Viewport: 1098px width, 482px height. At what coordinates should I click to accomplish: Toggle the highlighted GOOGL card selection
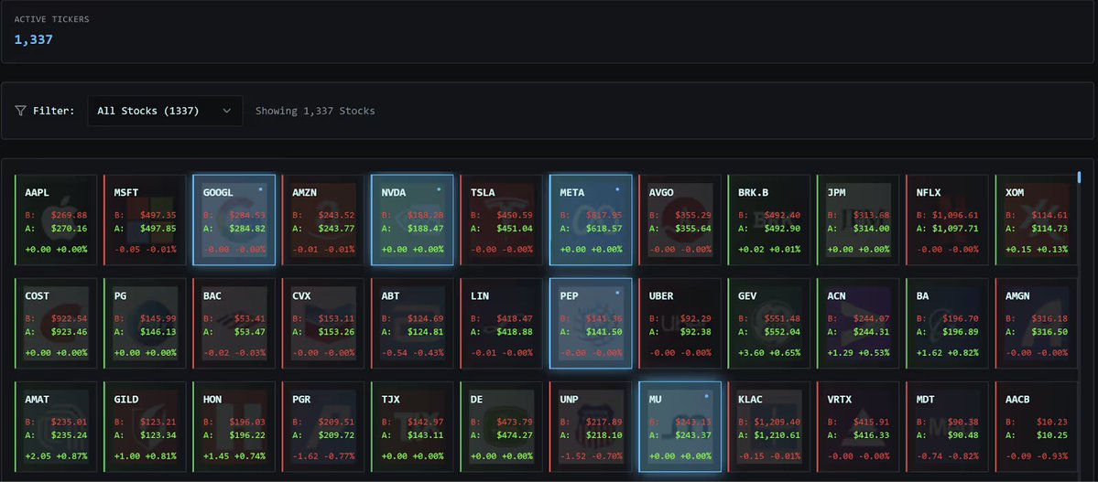[x=234, y=220]
